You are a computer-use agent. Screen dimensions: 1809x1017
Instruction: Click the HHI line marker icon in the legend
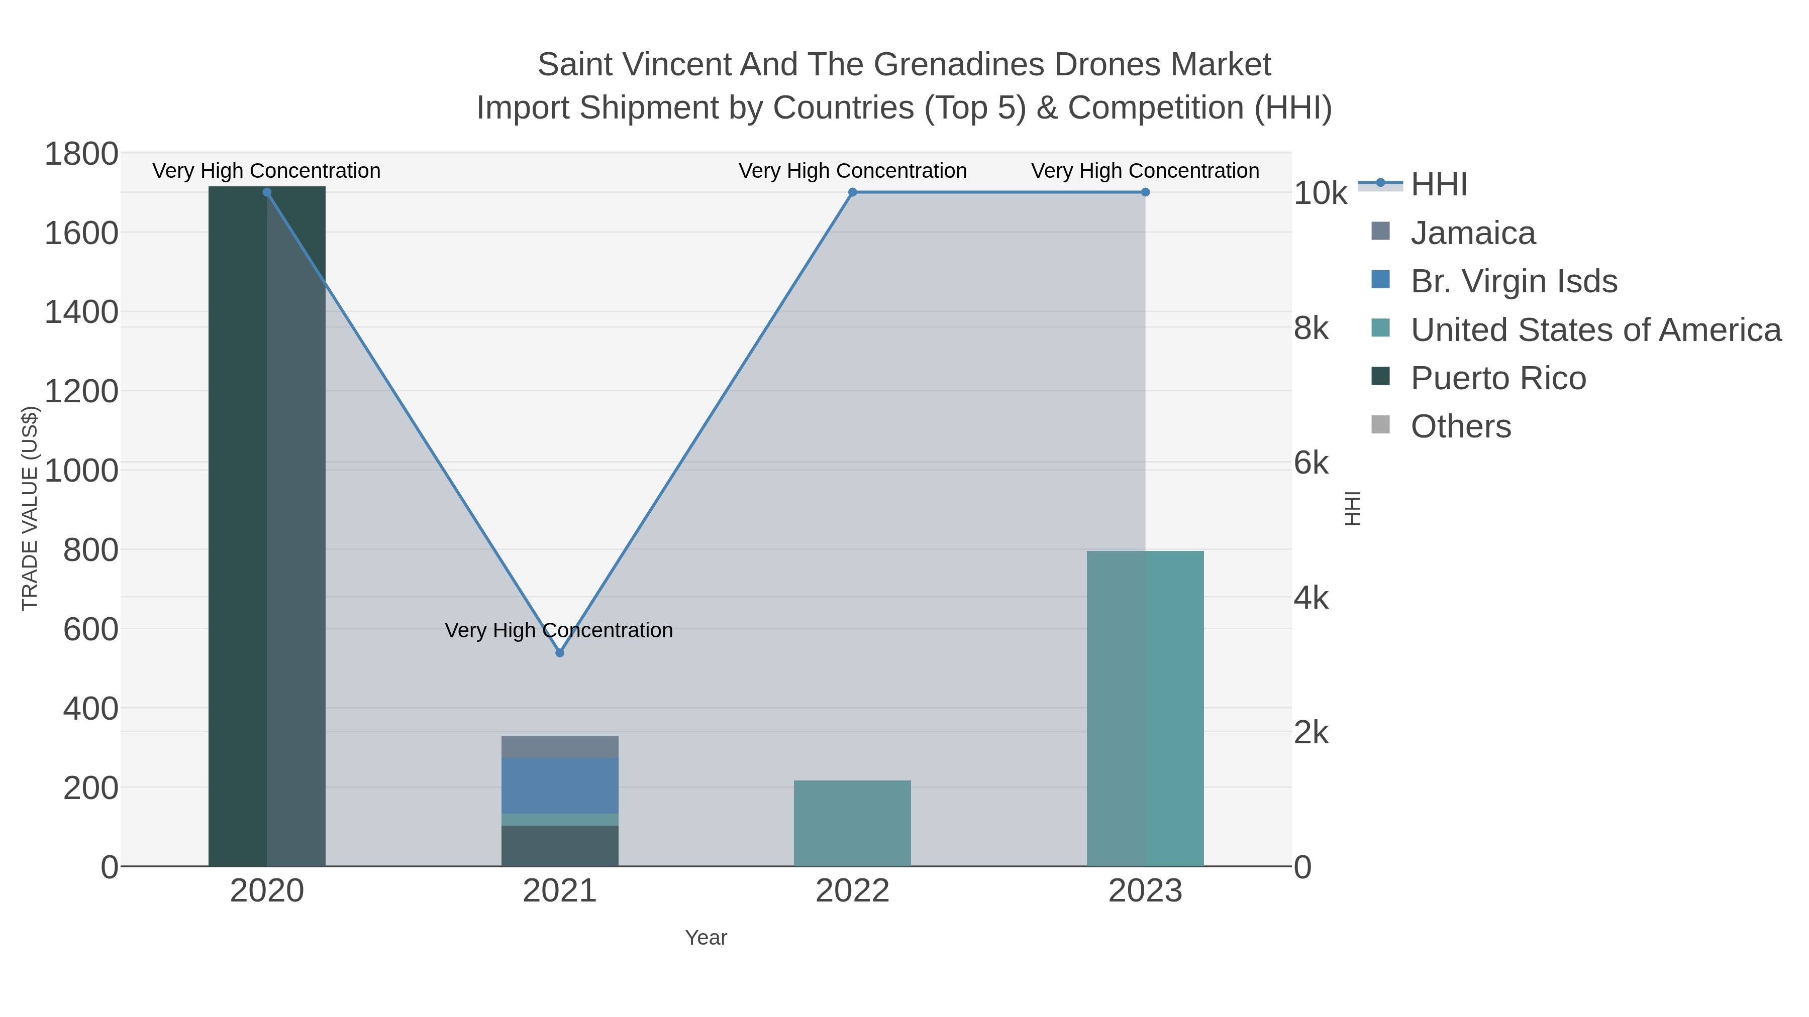click(x=1380, y=183)
